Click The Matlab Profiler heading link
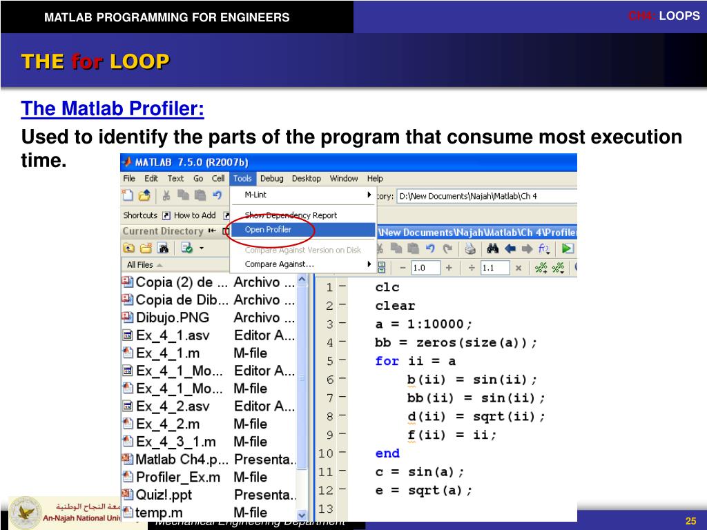The width and height of the screenshot is (707, 530). (113, 108)
